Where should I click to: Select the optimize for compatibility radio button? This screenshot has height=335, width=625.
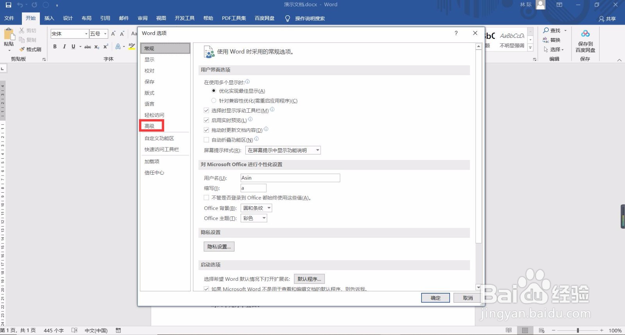tap(214, 100)
